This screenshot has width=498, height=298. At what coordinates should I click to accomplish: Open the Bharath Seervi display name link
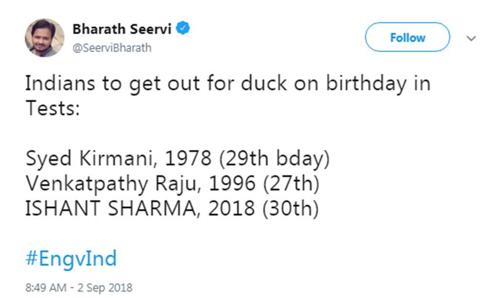(x=122, y=29)
